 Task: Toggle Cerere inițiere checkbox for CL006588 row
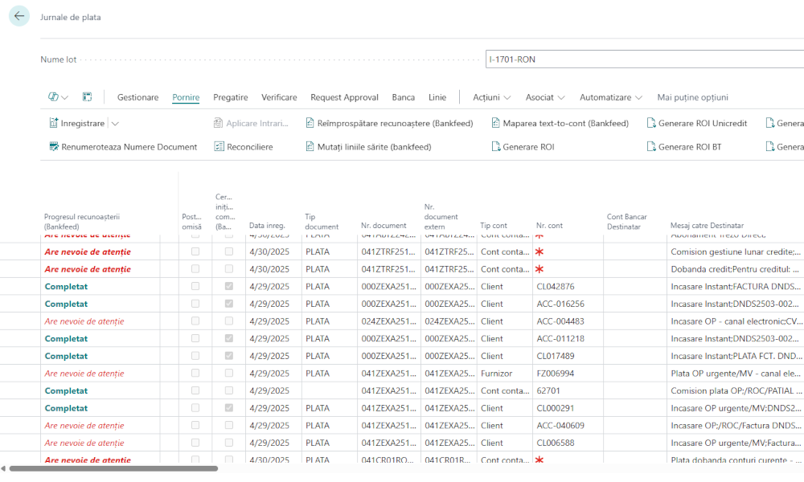pyautogui.click(x=228, y=443)
